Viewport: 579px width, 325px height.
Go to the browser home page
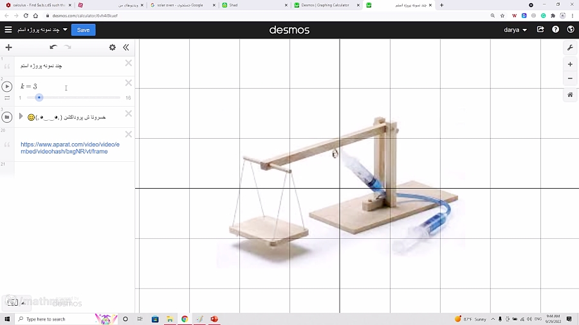[x=35, y=15]
